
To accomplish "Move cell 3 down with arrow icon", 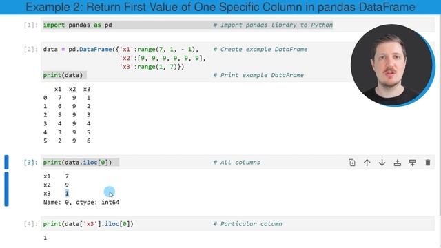I will (382, 163).
